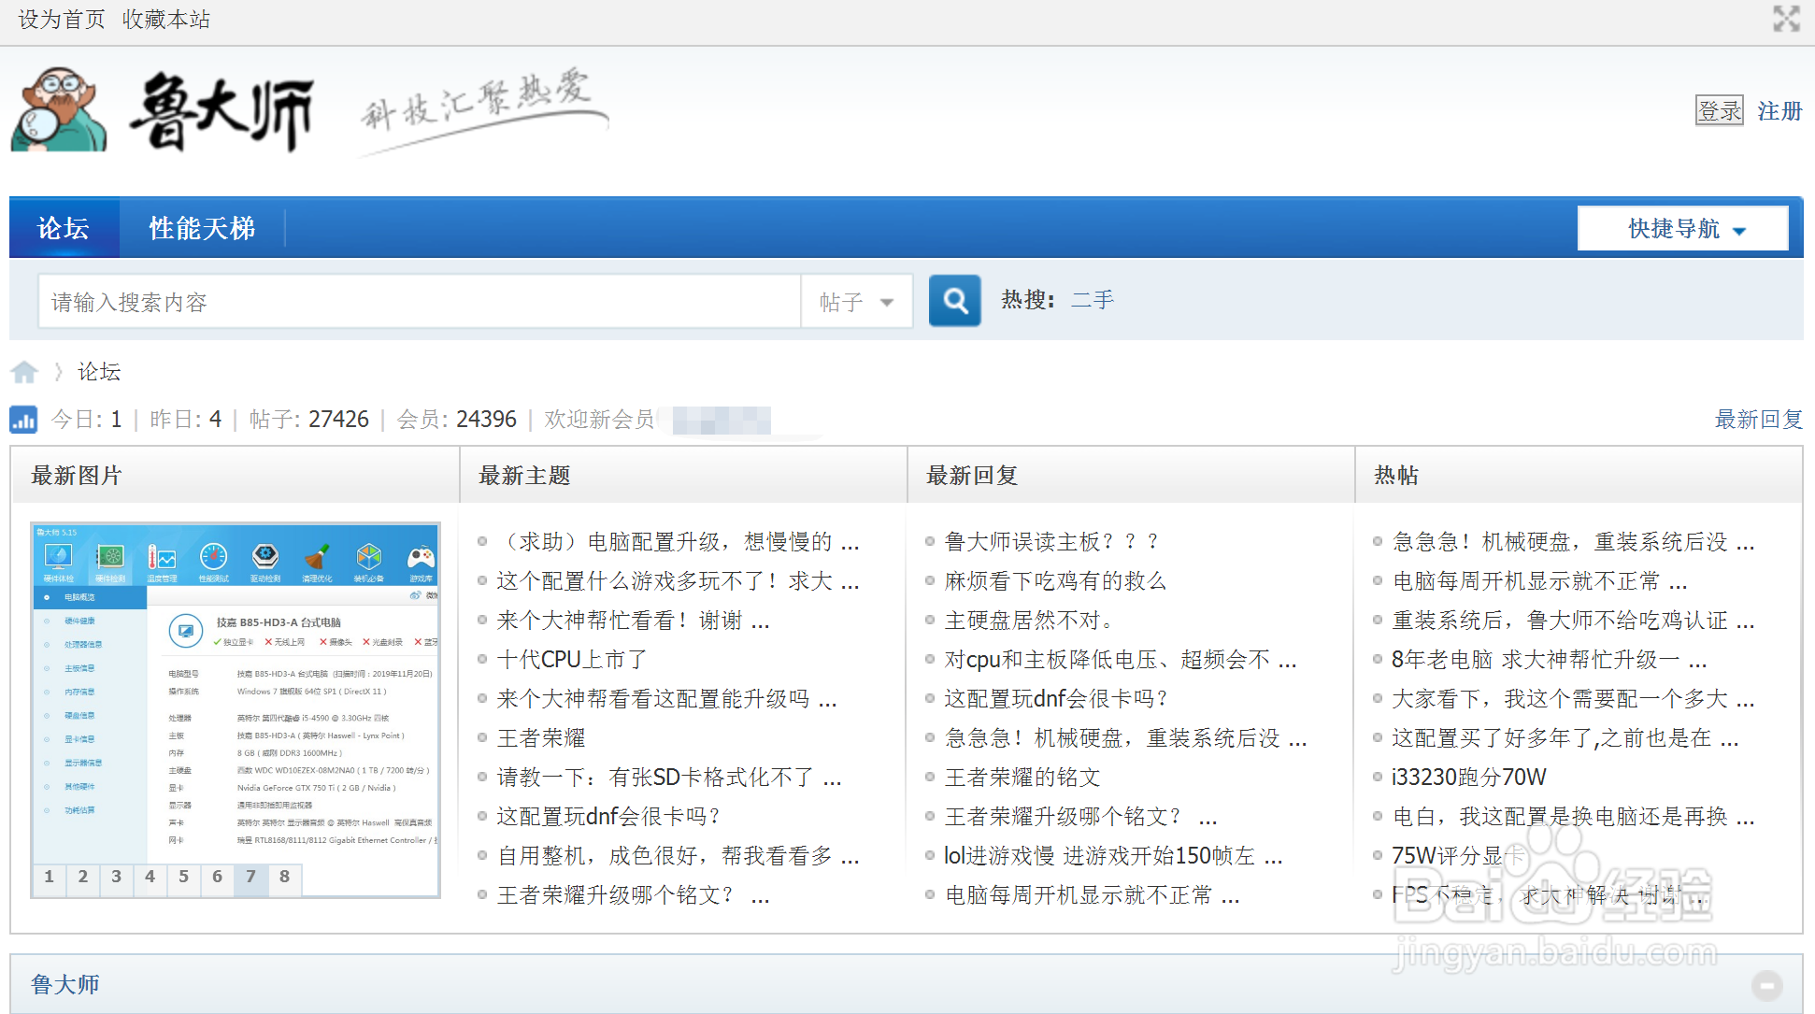Select slide number 4 under the picture

[x=150, y=878]
